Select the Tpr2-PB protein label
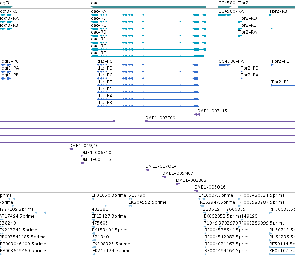Image resolution: width=295 pixels, height=256 pixels. 280,82
